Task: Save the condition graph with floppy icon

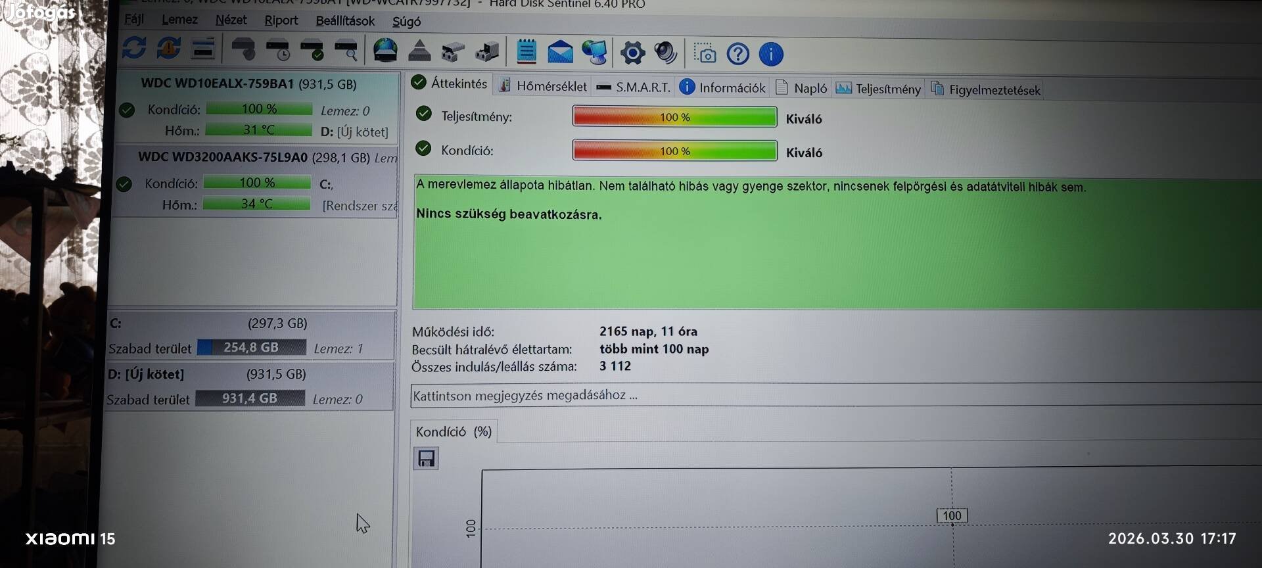Action: (x=426, y=458)
